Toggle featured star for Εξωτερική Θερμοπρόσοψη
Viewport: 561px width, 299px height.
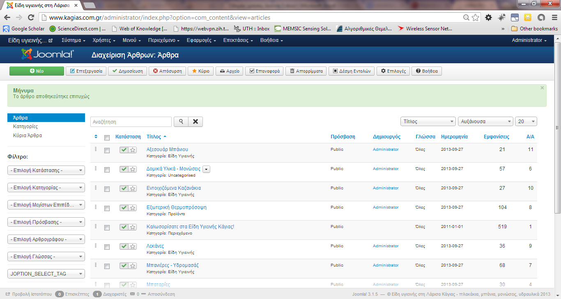point(133,208)
